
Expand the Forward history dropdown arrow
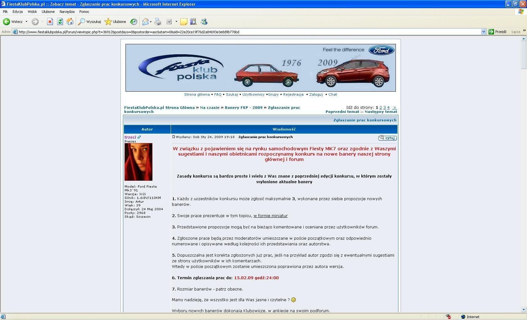click(42, 22)
